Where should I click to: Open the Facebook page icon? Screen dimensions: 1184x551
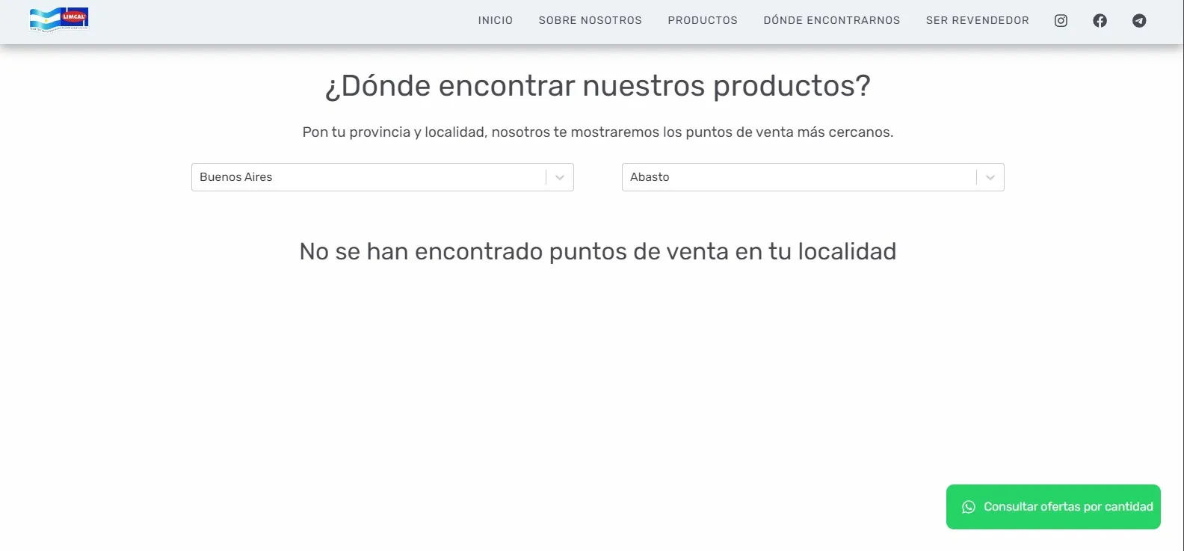coord(1100,21)
